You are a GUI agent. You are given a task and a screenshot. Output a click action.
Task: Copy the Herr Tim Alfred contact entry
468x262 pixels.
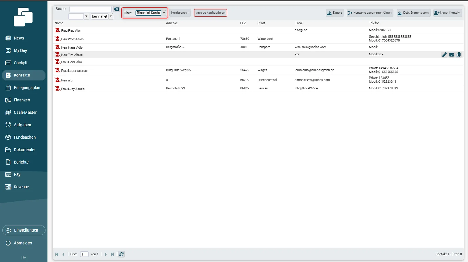(x=459, y=55)
